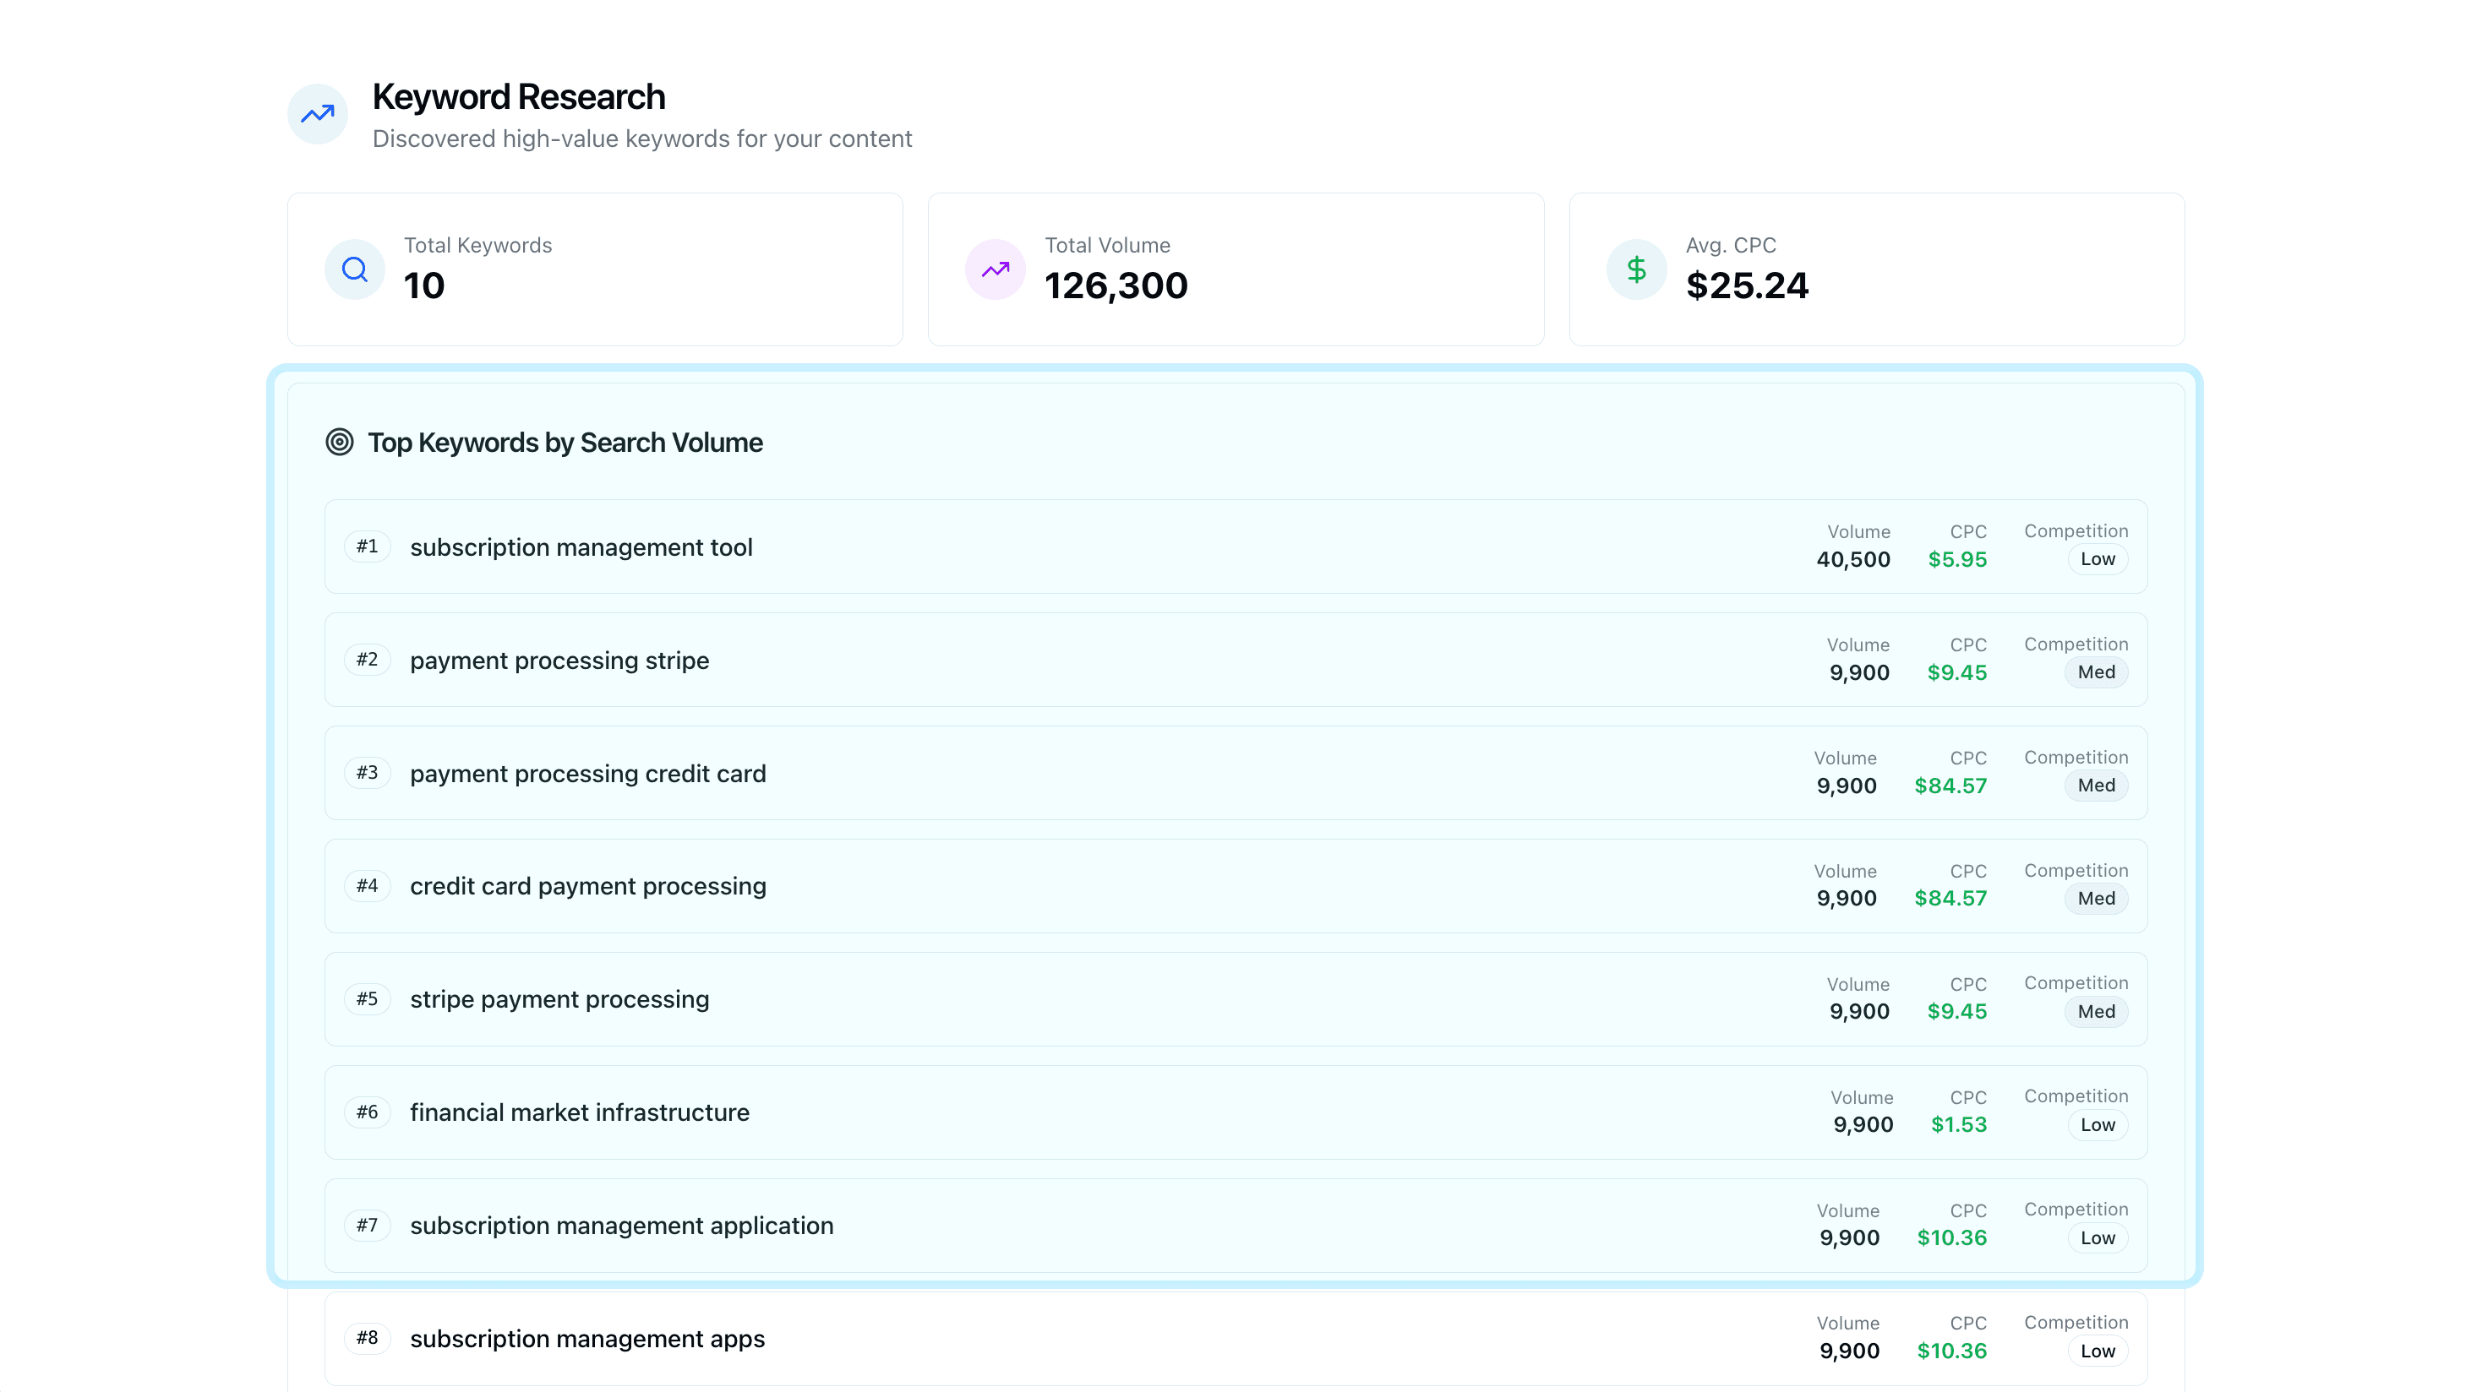The image size is (2466, 1392).
Task: Expand the credit card payment processing row
Action: (x=1235, y=885)
